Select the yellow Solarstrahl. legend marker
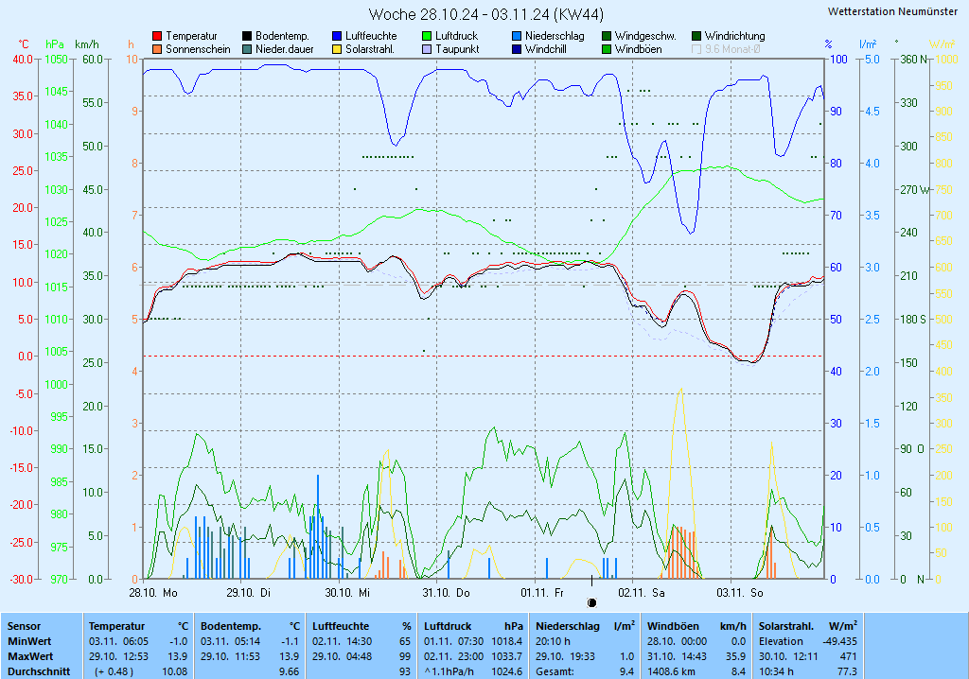Viewport: 969px width, 679px height. pos(337,49)
